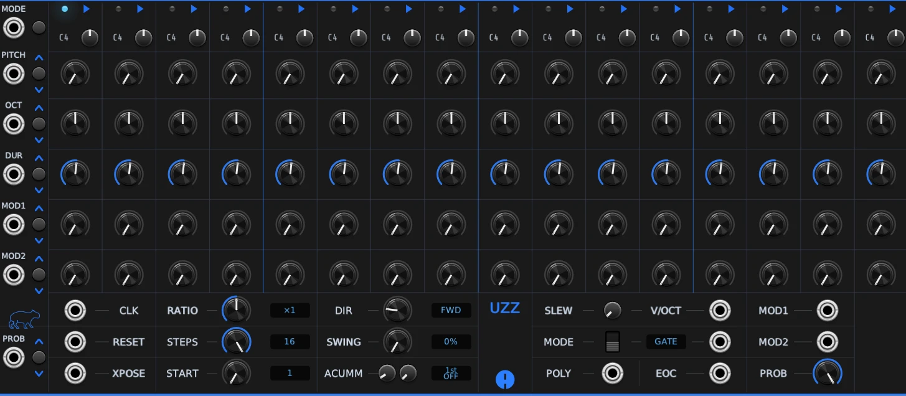Viewport: 906px width, 396px height.
Task: Click the CLK input jack
Action: click(75, 310)
